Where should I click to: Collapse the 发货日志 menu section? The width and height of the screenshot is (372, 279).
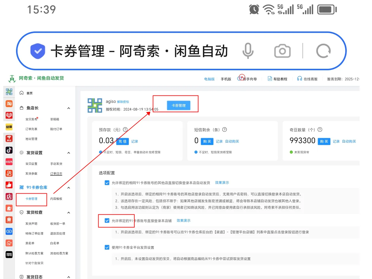tap(69, 277)
